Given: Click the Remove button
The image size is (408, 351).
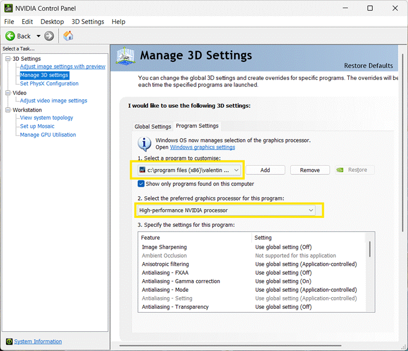Looking at the screenshot, I should (x=309, y=170).
